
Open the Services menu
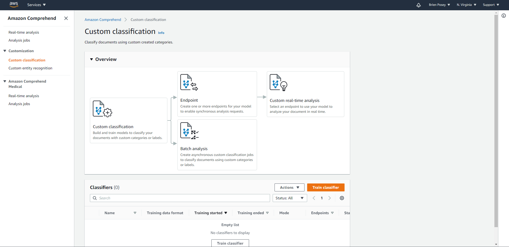point(36,5)
